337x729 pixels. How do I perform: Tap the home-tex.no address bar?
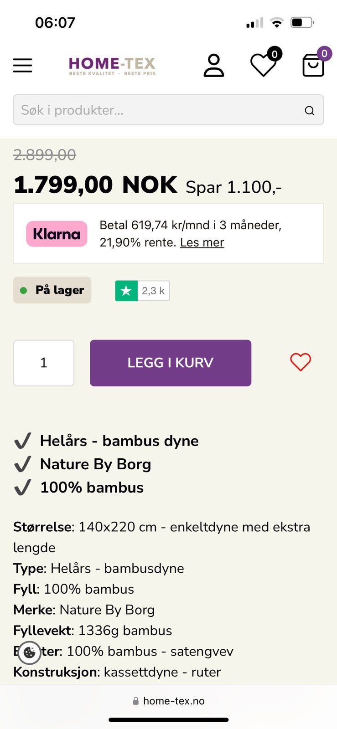click(168, 701)
